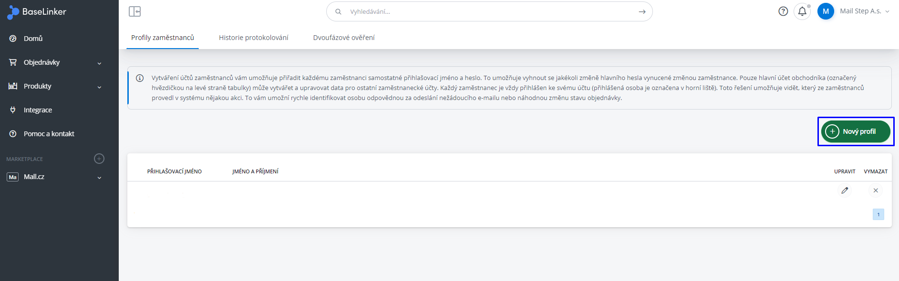
Task: Click the M user avatar
Action: [x=826, y=11]
